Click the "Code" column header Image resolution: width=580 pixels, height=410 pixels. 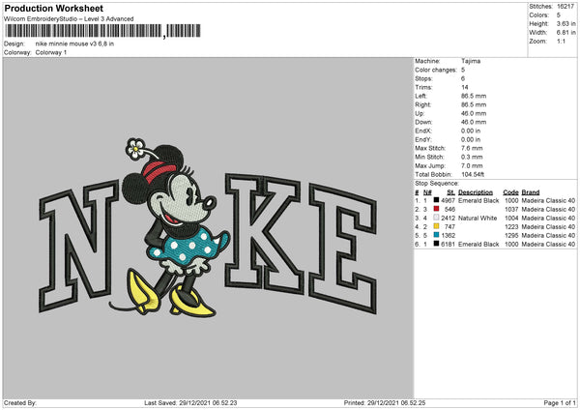click(x=510, y=192)
